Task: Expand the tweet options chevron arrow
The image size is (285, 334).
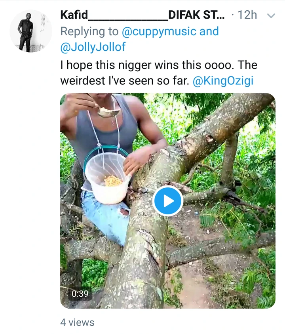Action: (271, 16)
